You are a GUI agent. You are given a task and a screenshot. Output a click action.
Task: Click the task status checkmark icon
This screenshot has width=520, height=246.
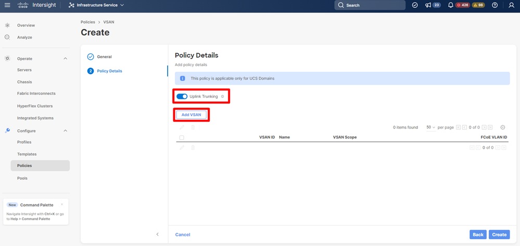click(415, 5)
